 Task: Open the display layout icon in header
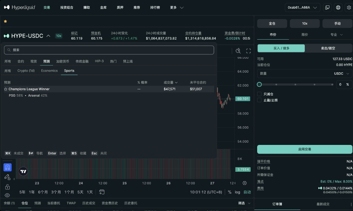point(327,8)
